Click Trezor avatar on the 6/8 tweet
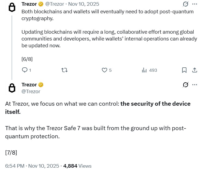 pos(11,8)
